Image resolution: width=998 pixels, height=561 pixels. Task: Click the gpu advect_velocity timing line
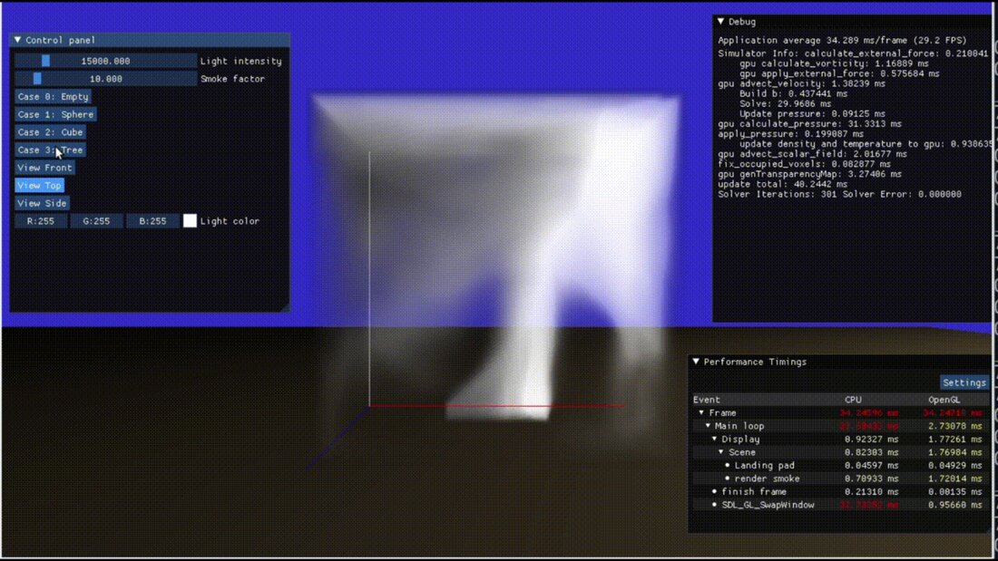point(801,83)
